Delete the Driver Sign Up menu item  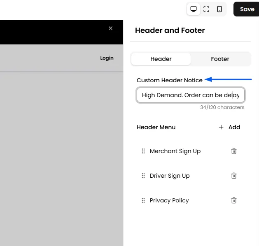click(x=234, y=176)
